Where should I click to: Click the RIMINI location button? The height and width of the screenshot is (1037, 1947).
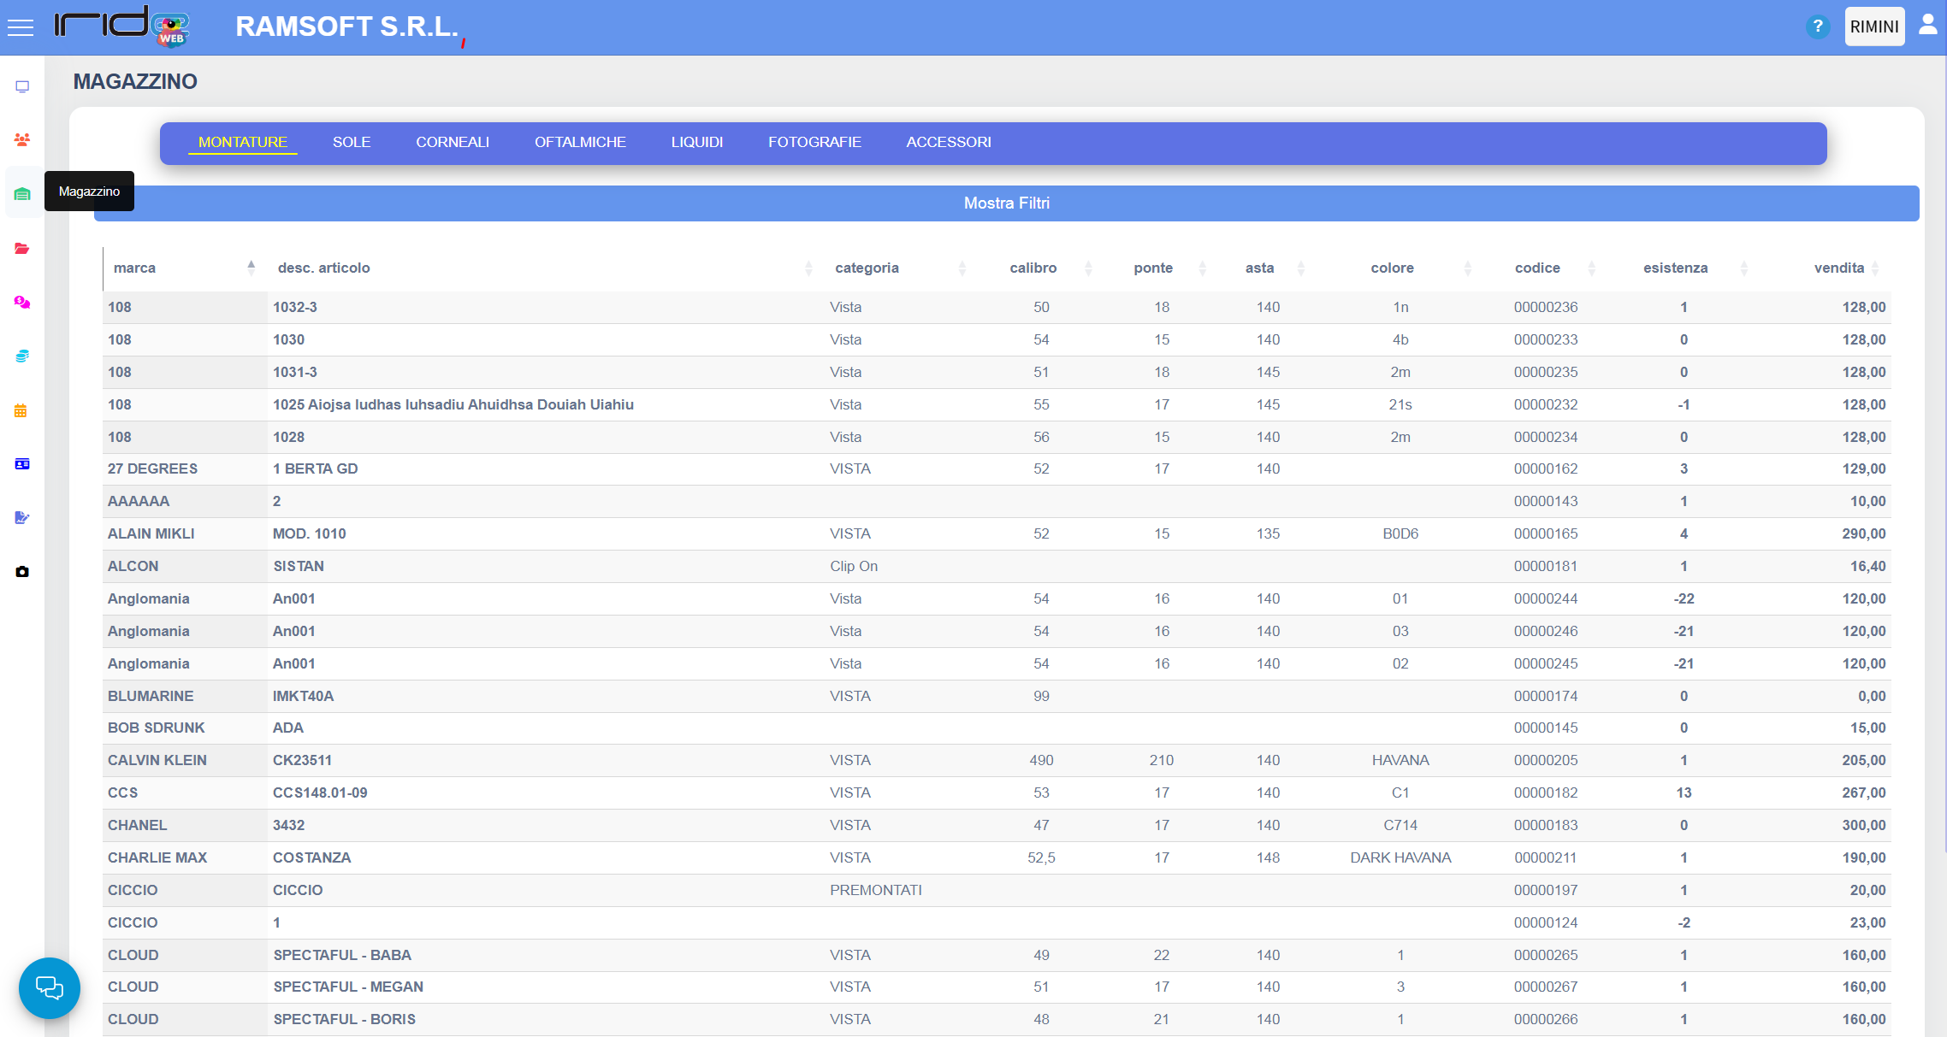(1874, 27)
